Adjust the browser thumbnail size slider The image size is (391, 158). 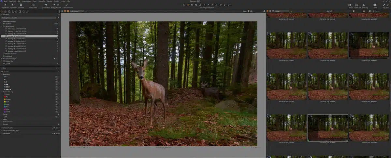[x=364, y=11]
